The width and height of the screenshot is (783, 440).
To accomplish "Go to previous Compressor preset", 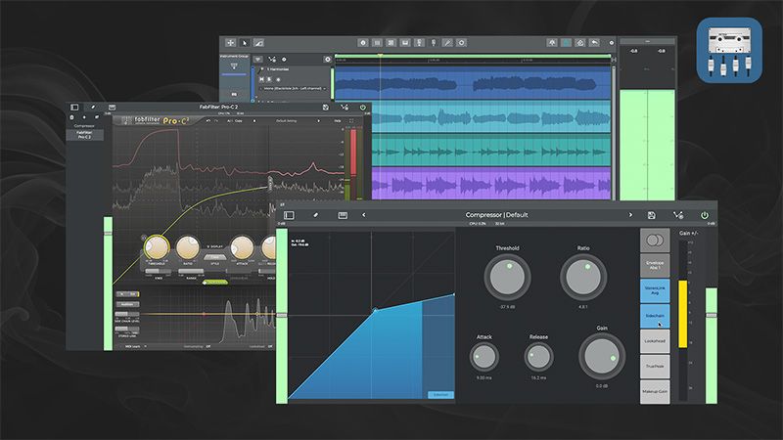I will click(x=363, y=215).
